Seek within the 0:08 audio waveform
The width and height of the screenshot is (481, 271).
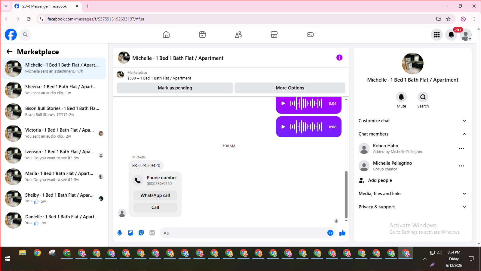(306, 127)
